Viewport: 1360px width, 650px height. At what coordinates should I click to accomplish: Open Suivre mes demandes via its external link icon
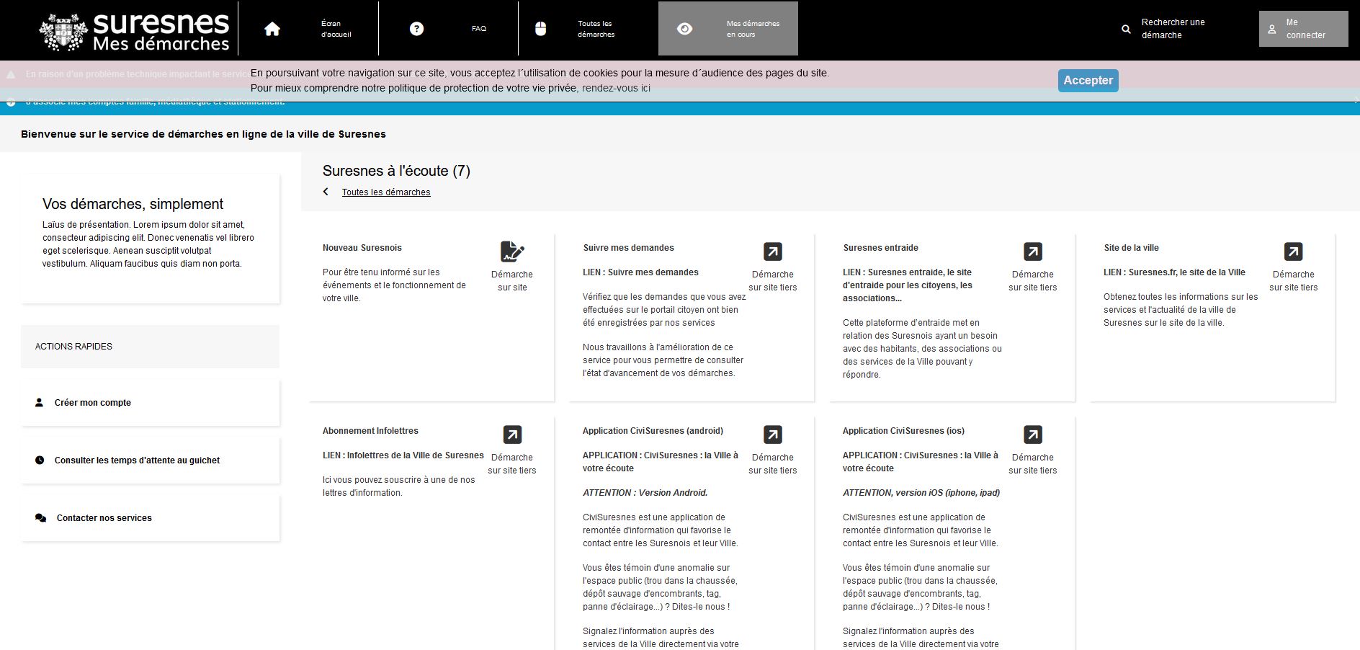(771, 251)
